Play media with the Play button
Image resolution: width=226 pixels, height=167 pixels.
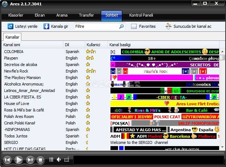19,160
